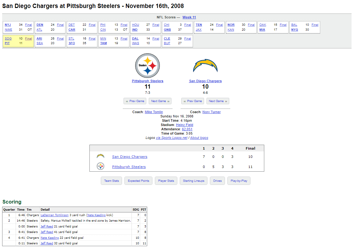The width and height of the screenshot is (354, 248).
Task: Click MIA team link in scores box
Action: point(262,29)
